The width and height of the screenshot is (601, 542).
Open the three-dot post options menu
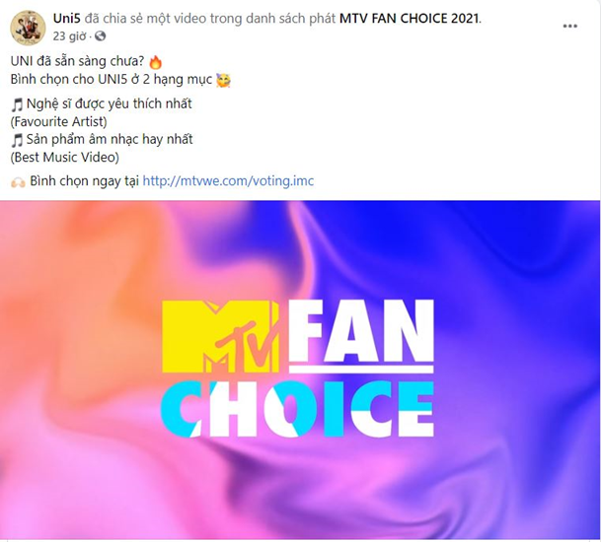click(x=570, y=26)
